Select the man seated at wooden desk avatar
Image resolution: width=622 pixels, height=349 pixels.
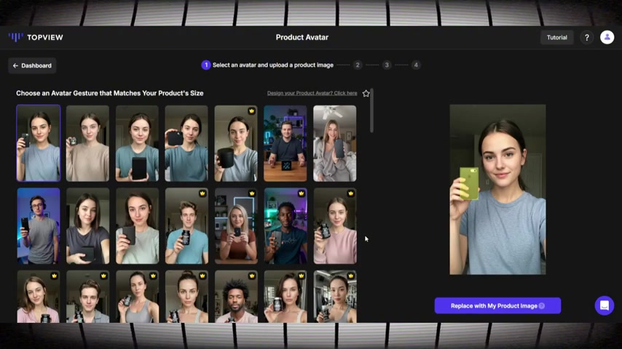click(286, 143)
